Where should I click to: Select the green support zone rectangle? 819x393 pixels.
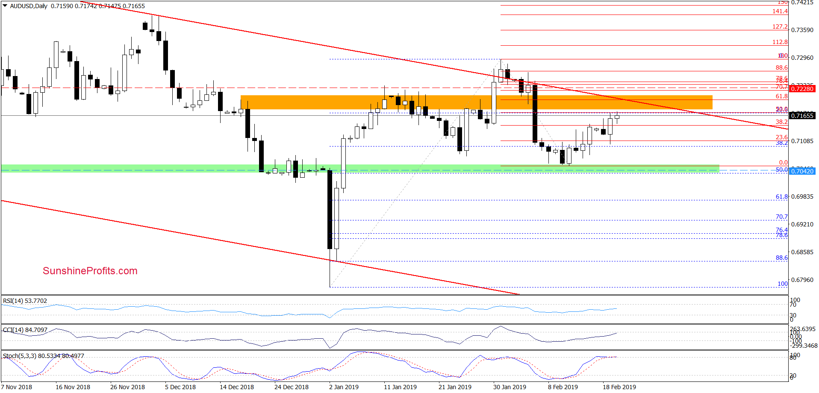360,168
